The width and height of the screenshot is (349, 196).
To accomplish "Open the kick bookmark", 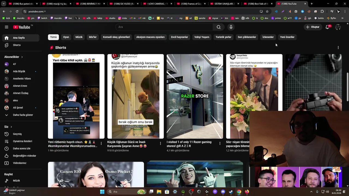I will coord(6,18).
